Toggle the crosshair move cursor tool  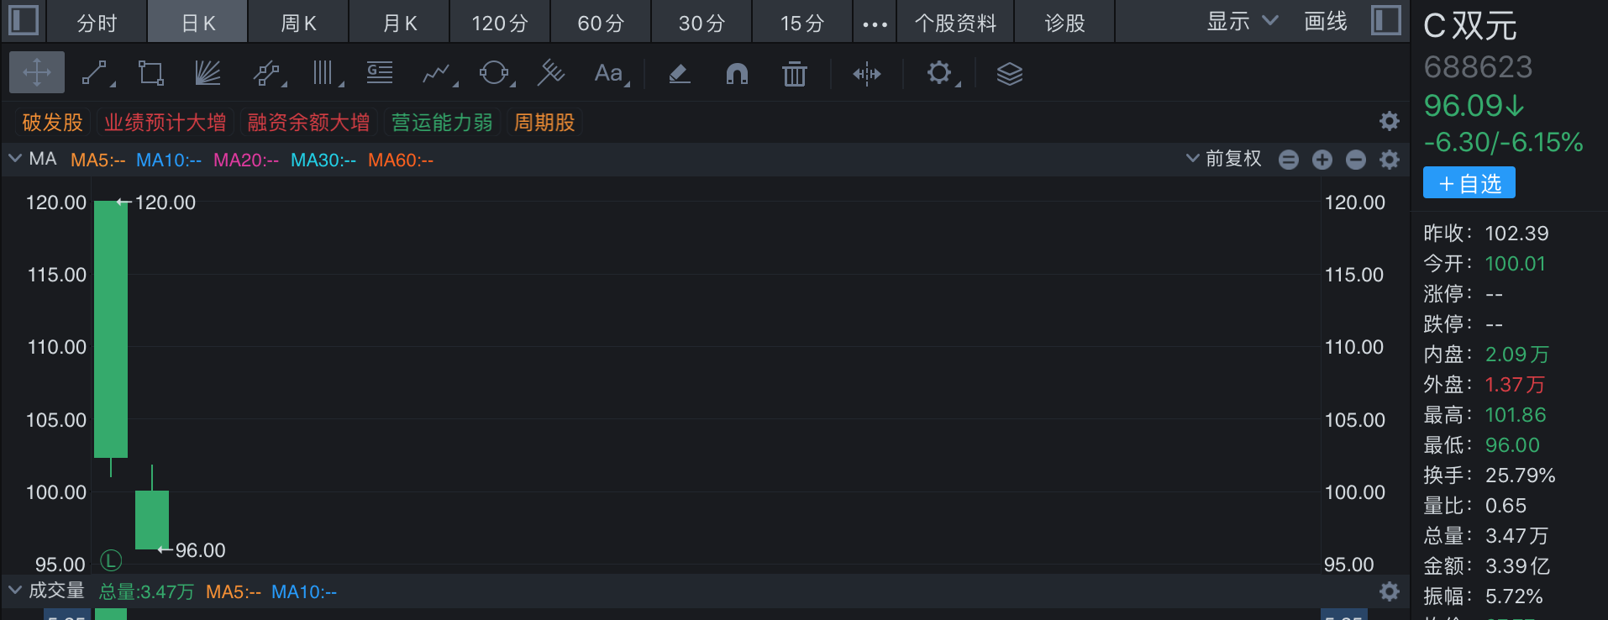point(37,73)
